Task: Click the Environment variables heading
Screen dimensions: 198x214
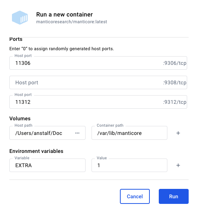Action: pos(36,151)
